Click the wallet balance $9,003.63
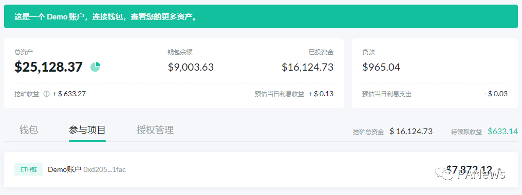Screen dimensions: 522x195 click(x=191, y=67)
